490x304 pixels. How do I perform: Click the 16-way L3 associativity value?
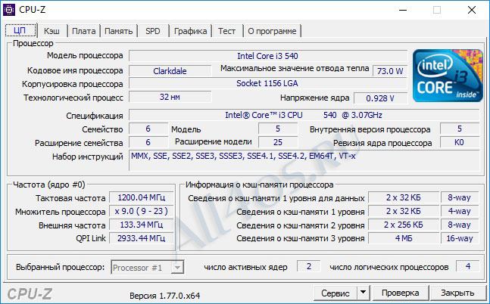click(x=460, y=238)
